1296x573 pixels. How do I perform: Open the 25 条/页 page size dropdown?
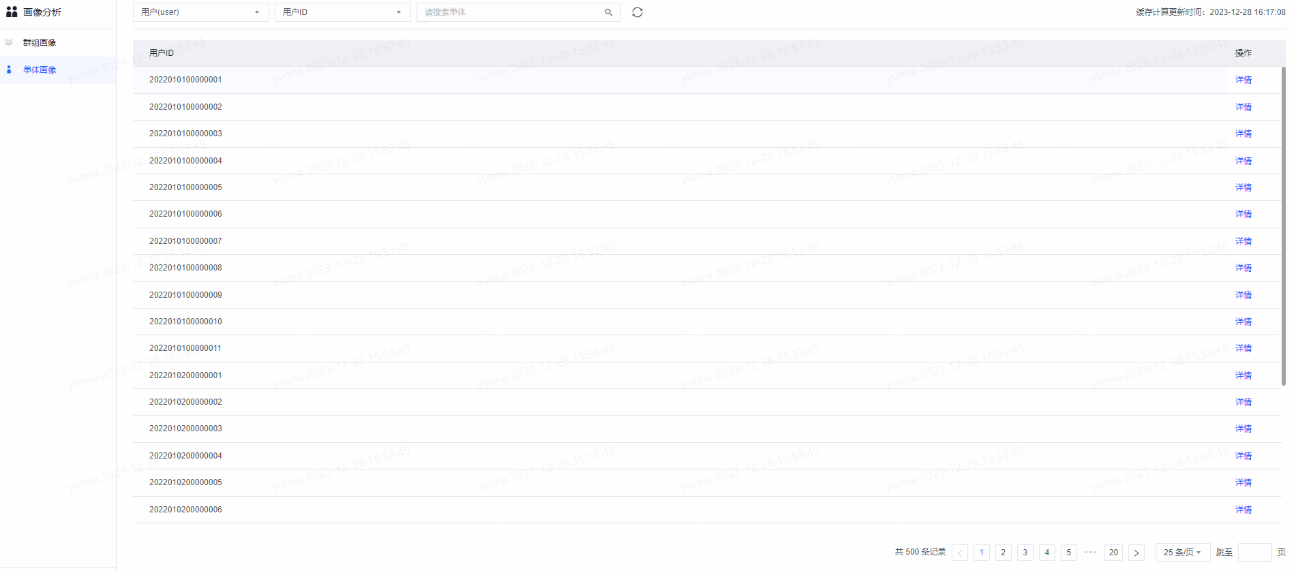click(x=1183, y=553)
